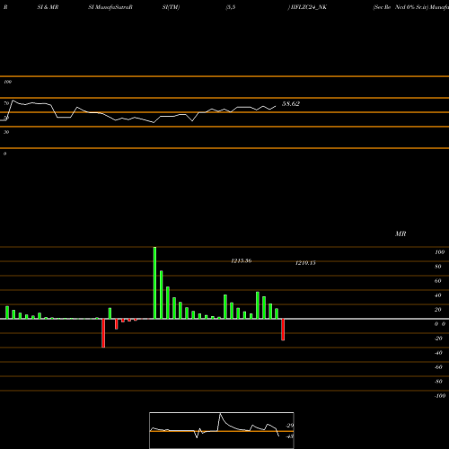Click the 'SI & MR' header text

pyautogui.click(x=48, y=7)
